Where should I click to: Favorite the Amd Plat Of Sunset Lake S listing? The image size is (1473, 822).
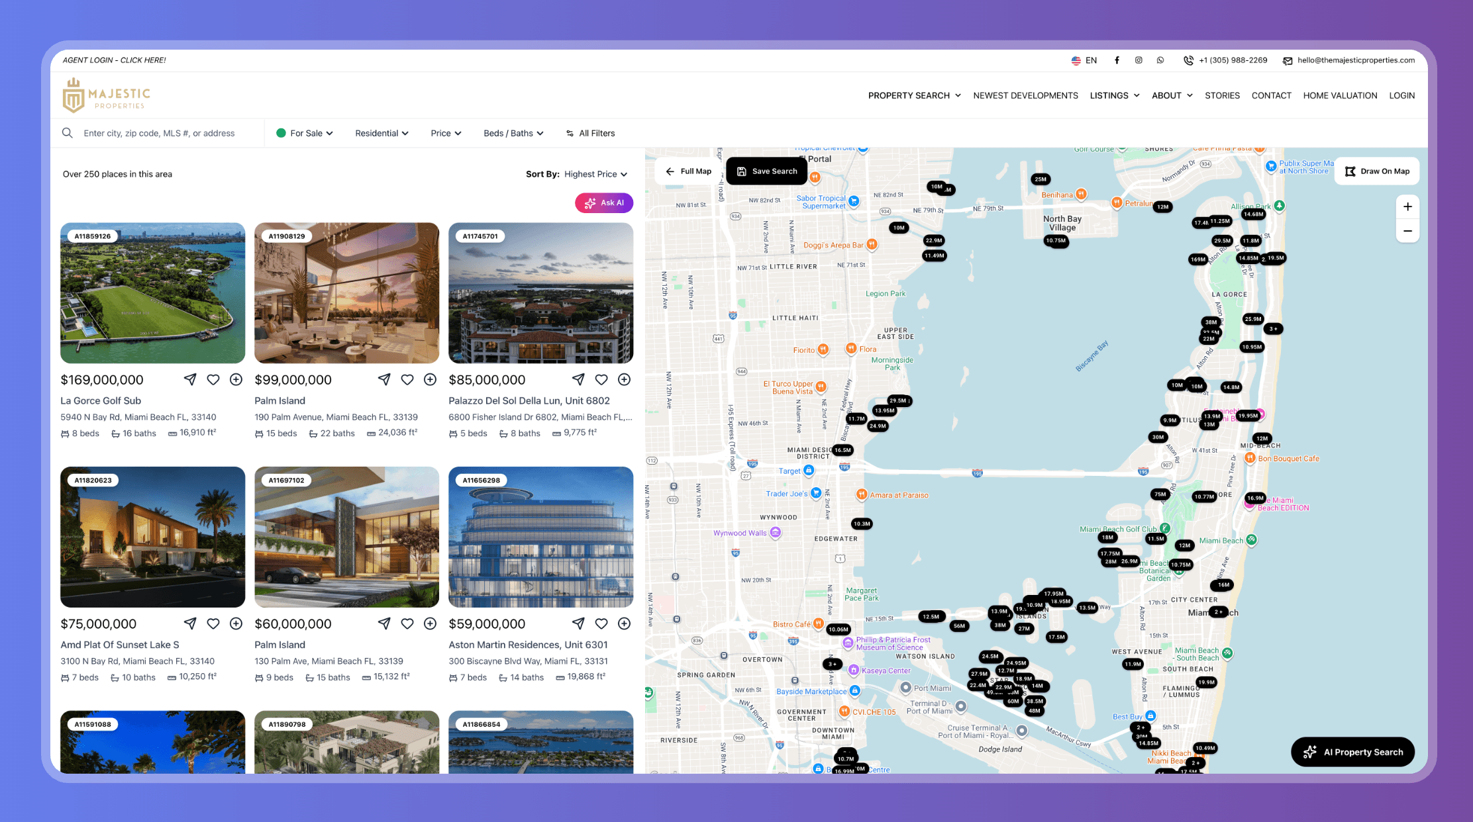(x=213, y=623)
